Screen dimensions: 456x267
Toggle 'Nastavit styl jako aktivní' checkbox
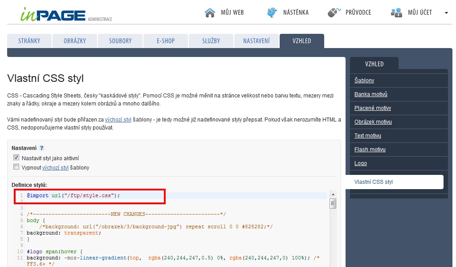(16, 158)
